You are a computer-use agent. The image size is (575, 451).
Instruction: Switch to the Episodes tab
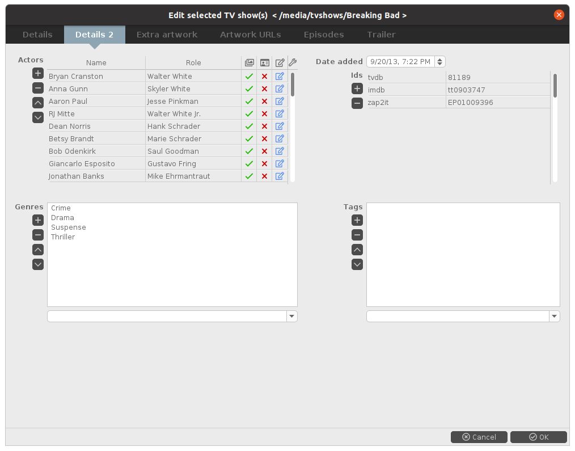coord(323,35)
